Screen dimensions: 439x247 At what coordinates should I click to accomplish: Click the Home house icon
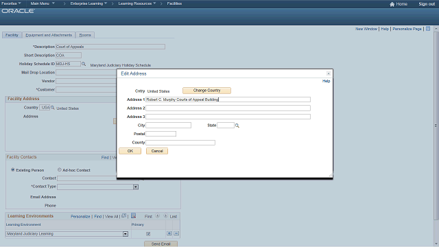click(392, 4)
